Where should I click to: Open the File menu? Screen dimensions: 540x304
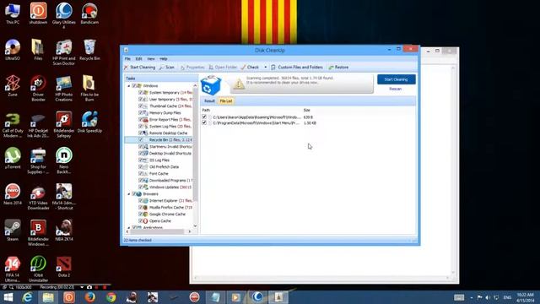tap(127, 59)
